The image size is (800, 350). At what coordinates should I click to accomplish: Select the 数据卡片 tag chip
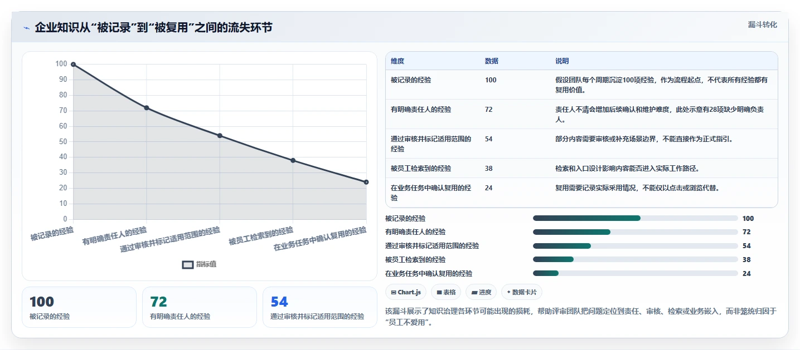[521, 292]
